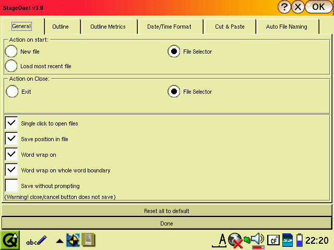The width and height of the screenshot is (334, 250).
Task: Click the SD card tray icon
Action: click(x=288, y=241)
